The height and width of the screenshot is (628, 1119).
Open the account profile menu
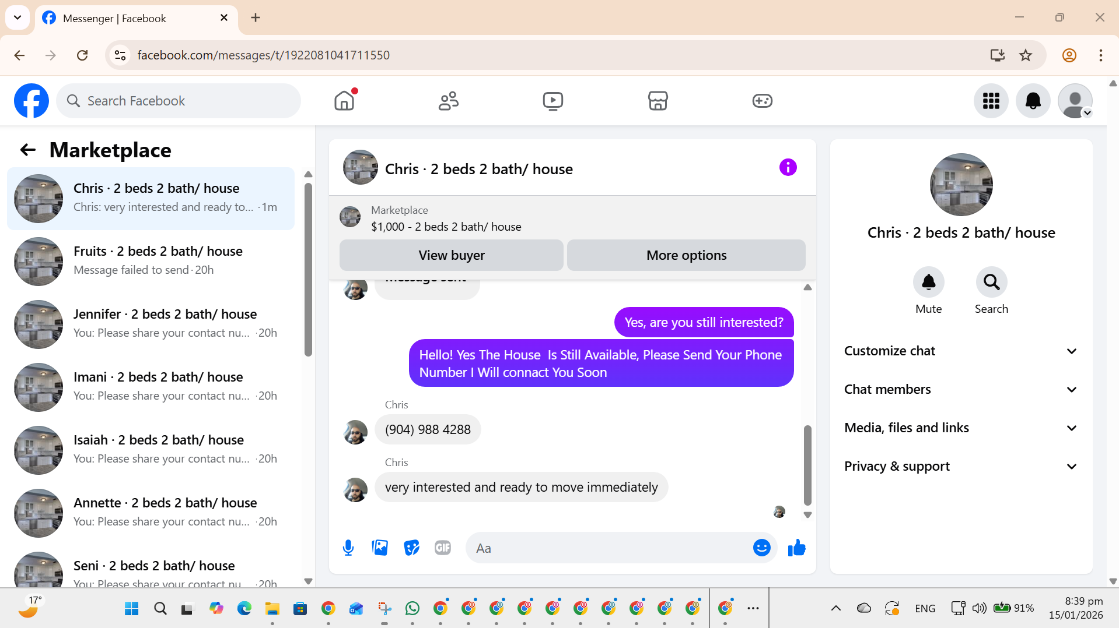click(1075, 101)
